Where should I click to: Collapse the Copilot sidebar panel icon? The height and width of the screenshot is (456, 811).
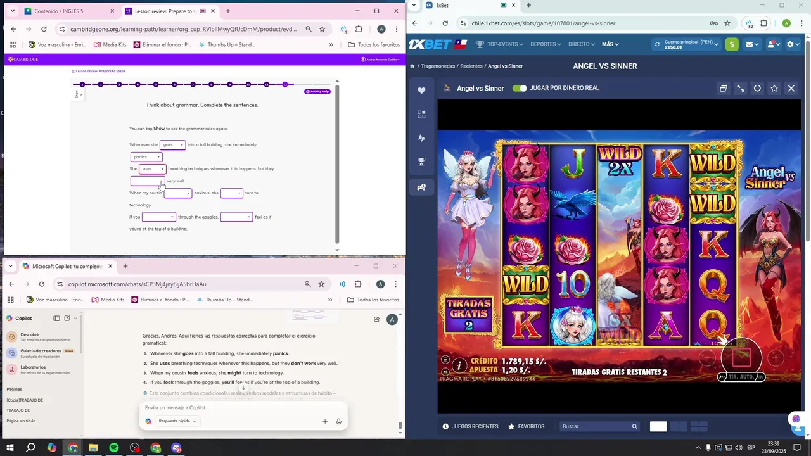pos(56,319)
